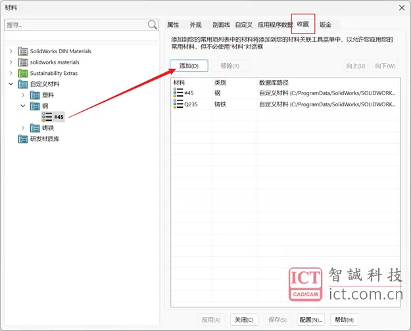Collapse the 钢 category
Viewport: 411px width, 331px height.
[x=23, y=106]
